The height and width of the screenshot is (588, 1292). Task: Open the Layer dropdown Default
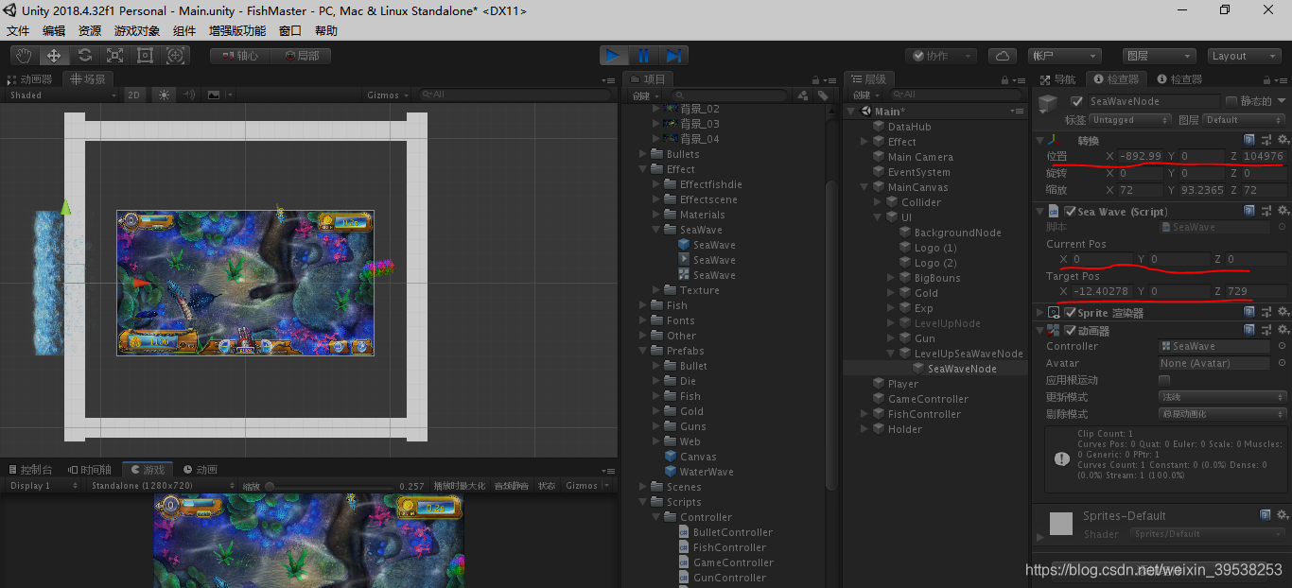(1244, 120)
